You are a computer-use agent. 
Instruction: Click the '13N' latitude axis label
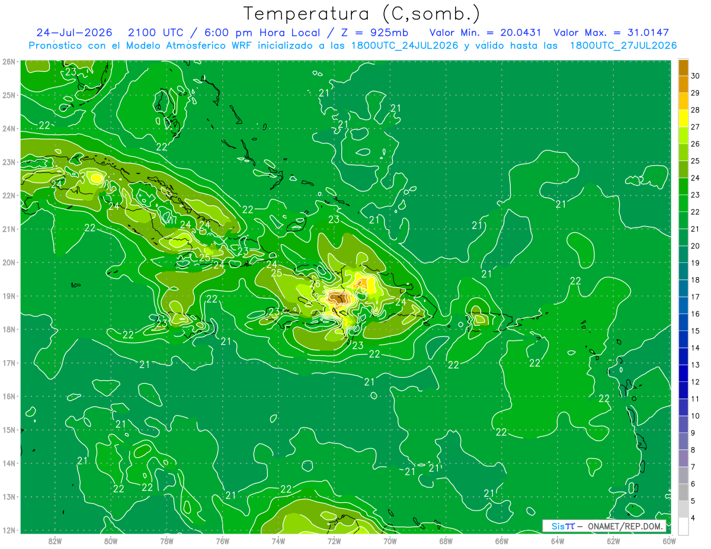[9, 497]
